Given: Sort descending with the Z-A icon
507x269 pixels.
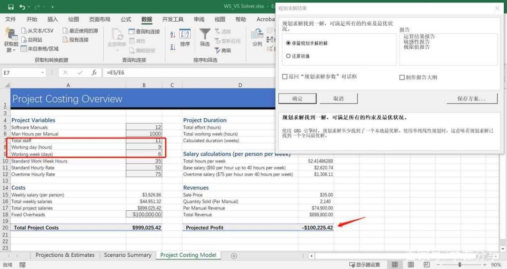Looking at the screenshot, I should 173,47.
